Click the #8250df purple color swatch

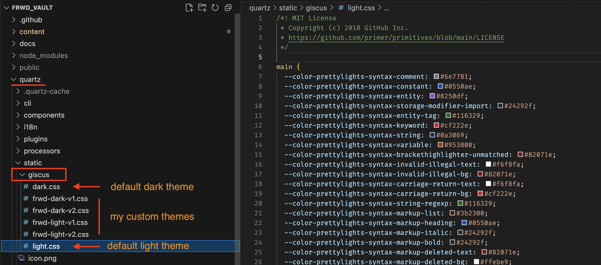pos(432,96)
